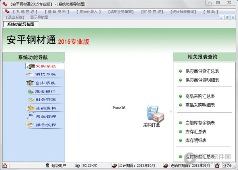Open 当前库存余额表 report
This screenshot has width=238, height=170.
click(x=200, y=123)
